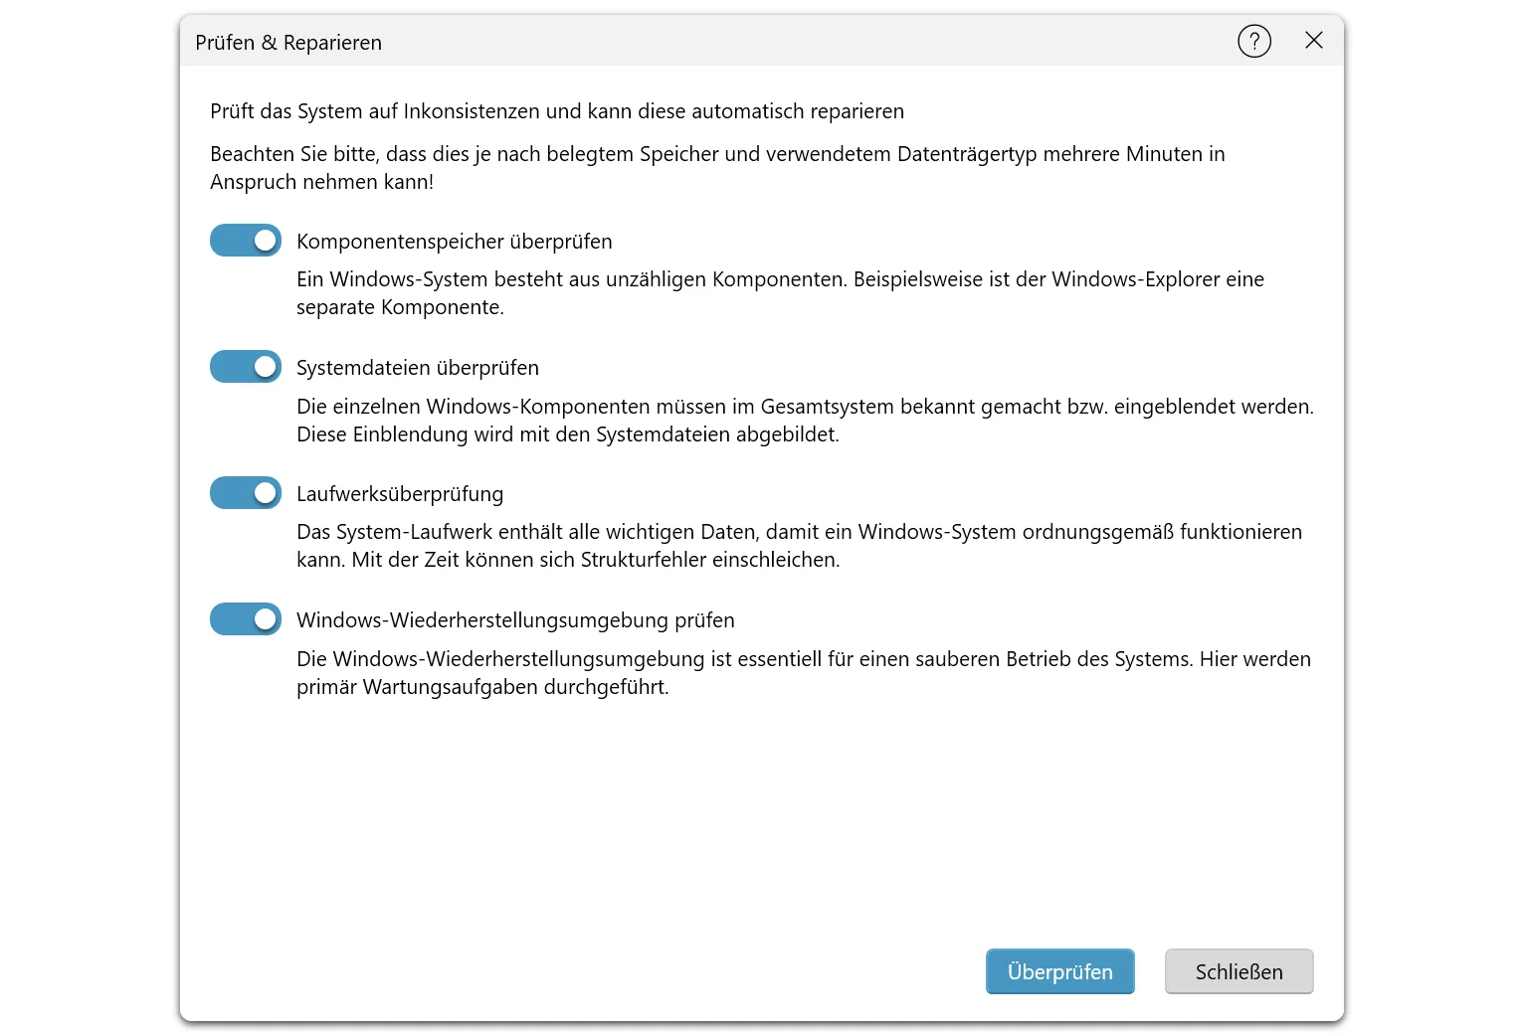Click the notice starting with Beachten Sie bitte
Screen dimensions: 1523x1036
coord(716,168)
